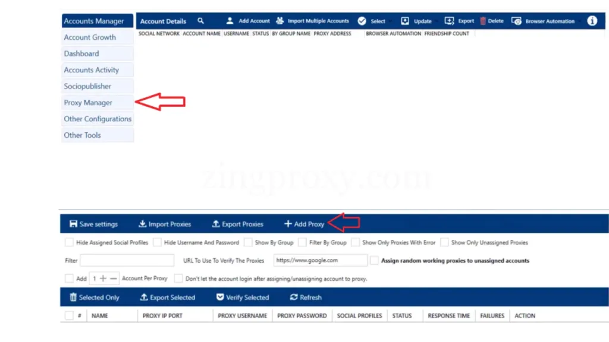Screen dimensions: 609x342
Task: Click the SOCIAL PROFILES column header
Action: coord(359,316)
